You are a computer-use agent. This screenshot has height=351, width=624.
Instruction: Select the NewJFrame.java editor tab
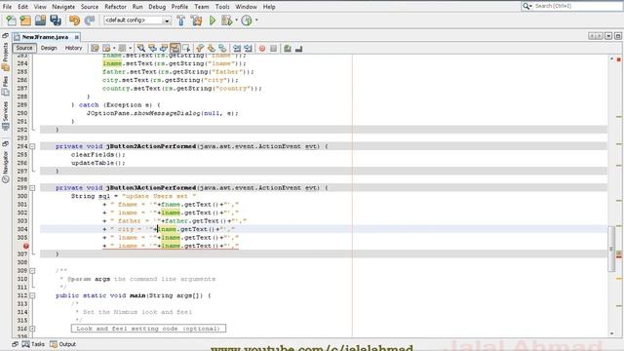pos(45,37)
